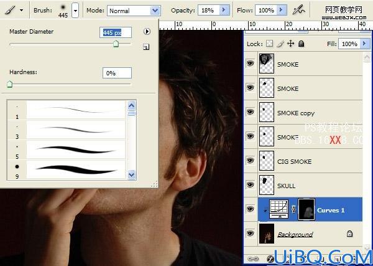Click brush list scroll up arrow
Screen dimensions: 373x266
(x=132, y=105)
